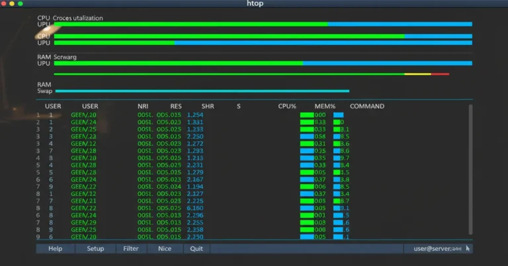Viewport: 508px width, 266px height.
Task: Click the MEM% value 9.7
Action: coord(345,158)
